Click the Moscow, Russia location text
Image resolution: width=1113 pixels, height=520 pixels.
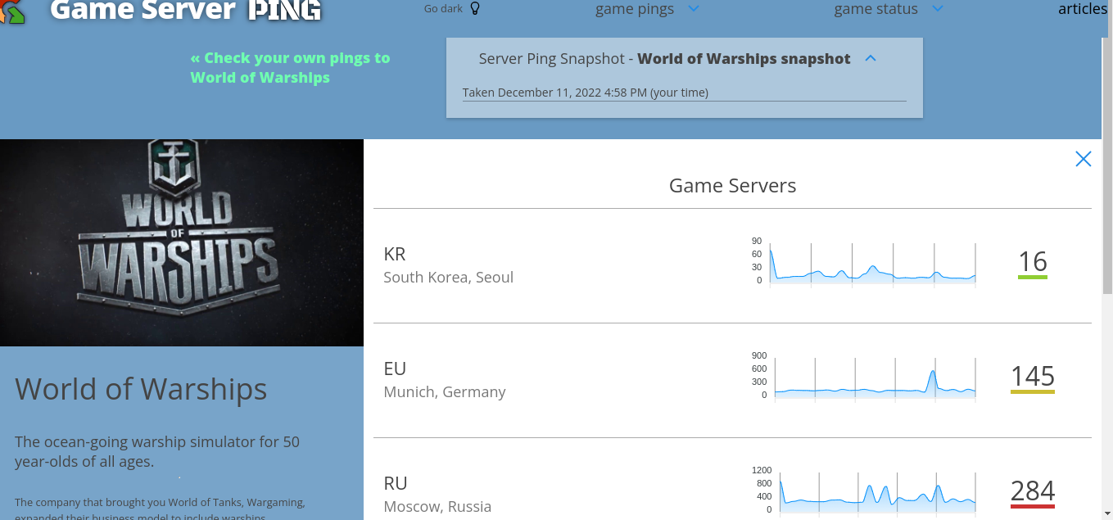pos(437,507)
